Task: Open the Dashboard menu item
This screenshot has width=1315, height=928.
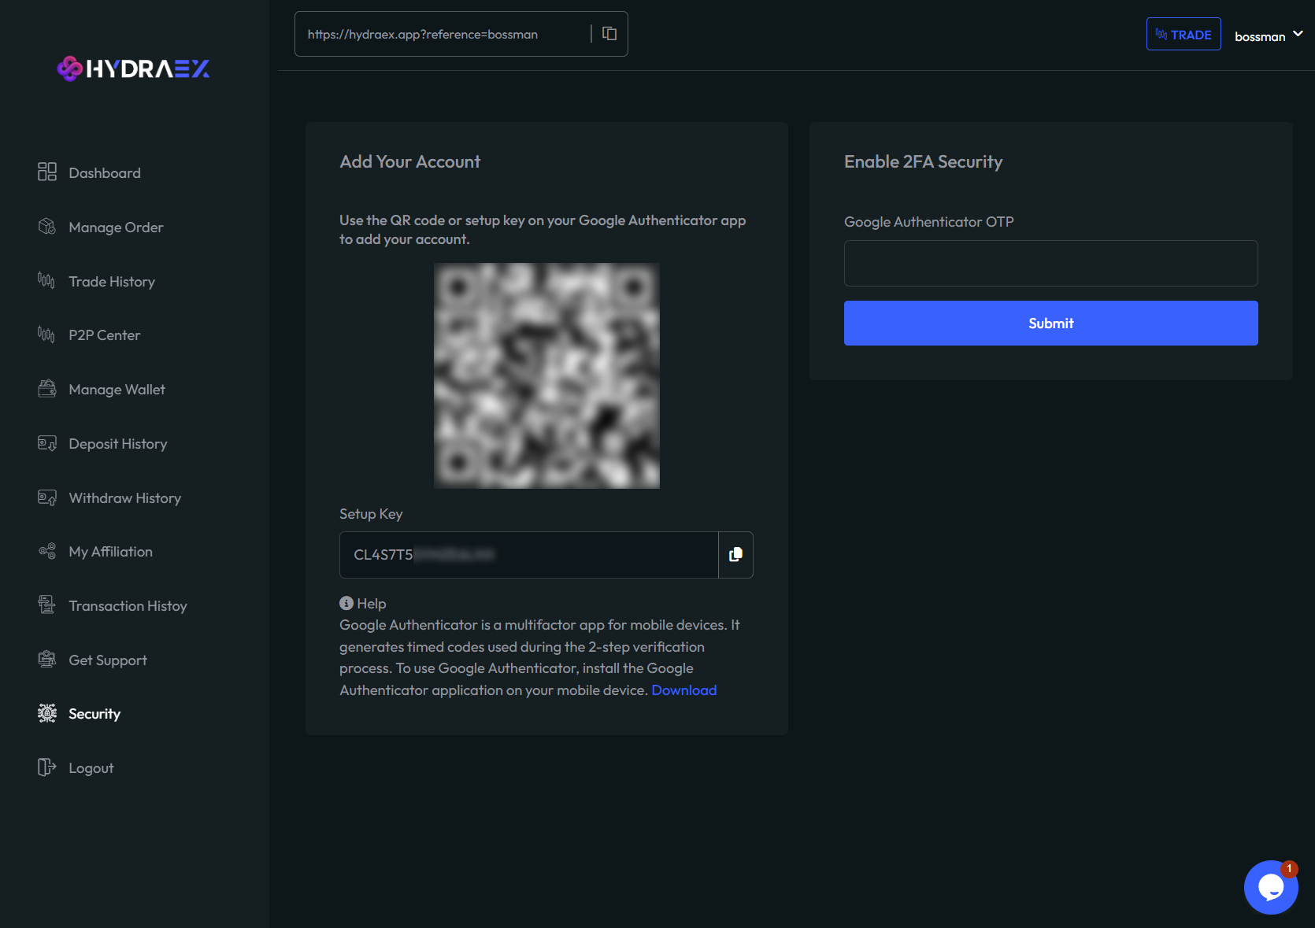Action: pos(105,172)
